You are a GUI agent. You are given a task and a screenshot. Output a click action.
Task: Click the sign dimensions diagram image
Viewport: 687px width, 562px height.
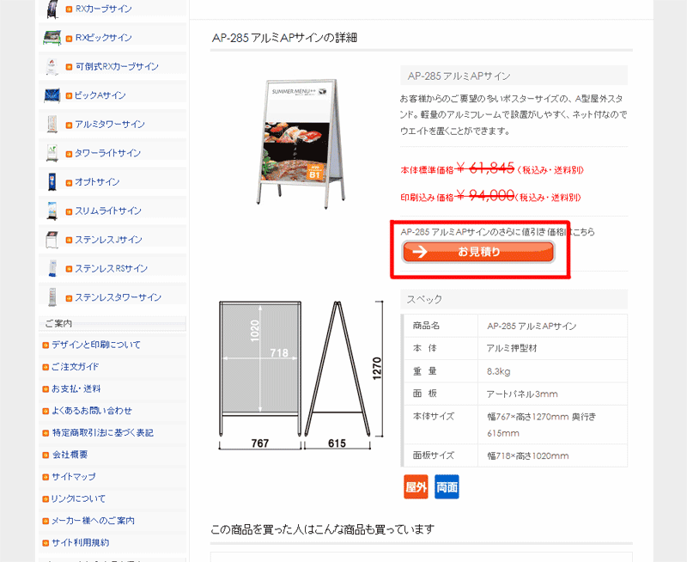pos(301,376)
